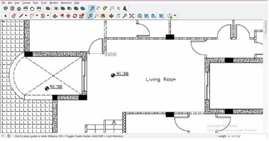
Task: Switch to Right view icon
Action: 26,8
